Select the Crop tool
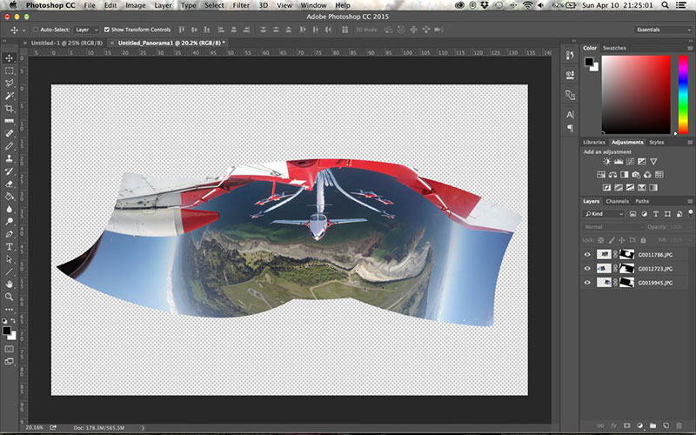Viewport: 696px width, 435px height. click(x=9, y=108)
